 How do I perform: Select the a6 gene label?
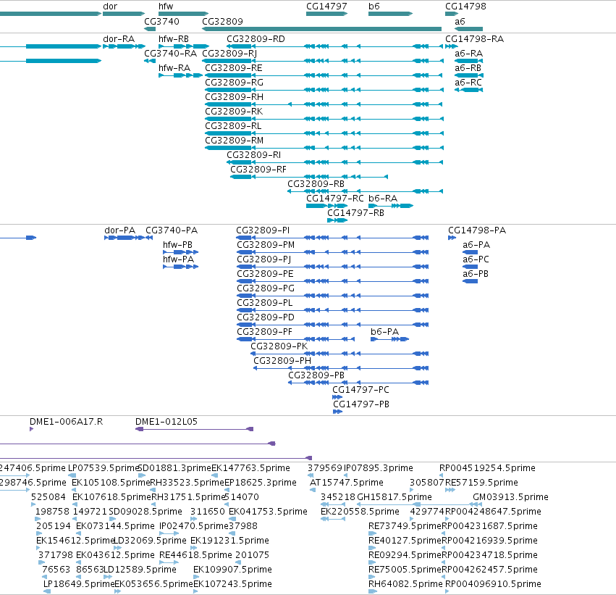click(x=460, y=21)
